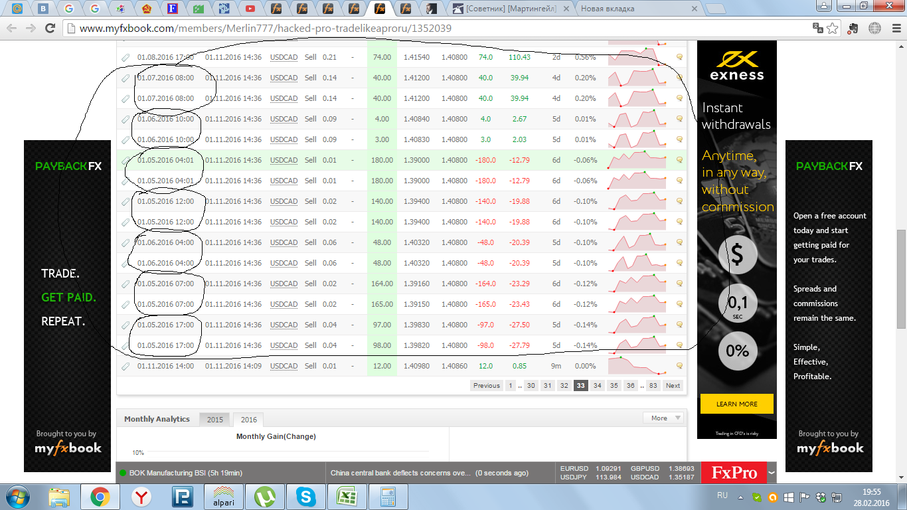
Task: Bookmark this page using the star icon
Action: coord(834,29)
